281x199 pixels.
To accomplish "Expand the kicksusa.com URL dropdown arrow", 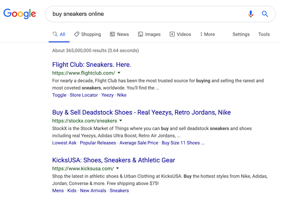I will click(x=118, y=168).
